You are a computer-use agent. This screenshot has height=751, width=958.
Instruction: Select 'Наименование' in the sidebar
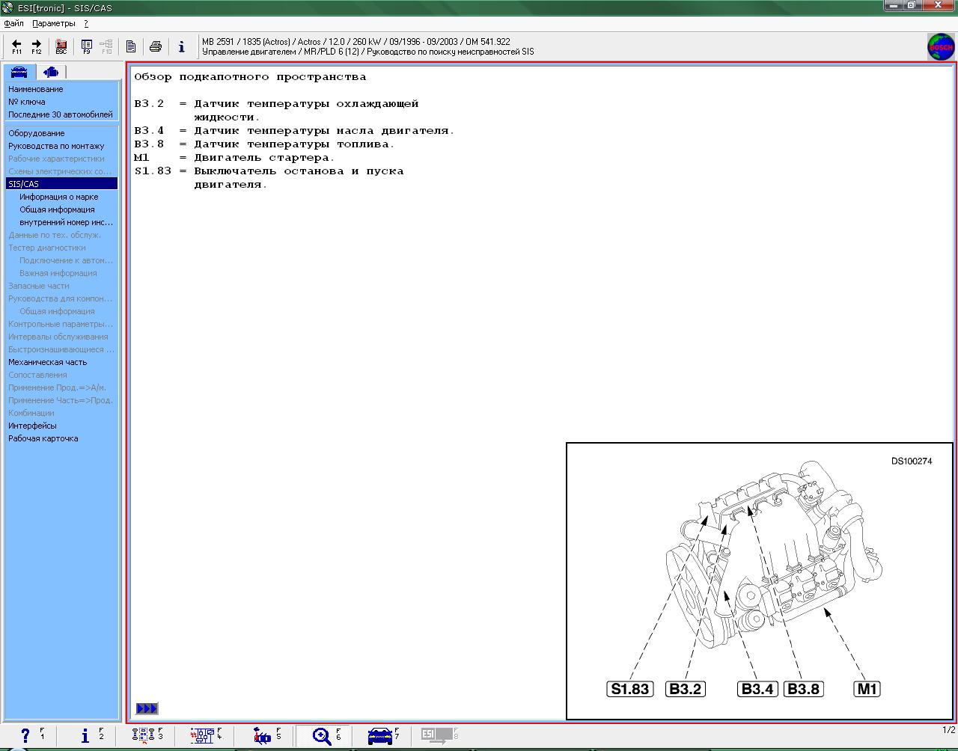[36, 89]
